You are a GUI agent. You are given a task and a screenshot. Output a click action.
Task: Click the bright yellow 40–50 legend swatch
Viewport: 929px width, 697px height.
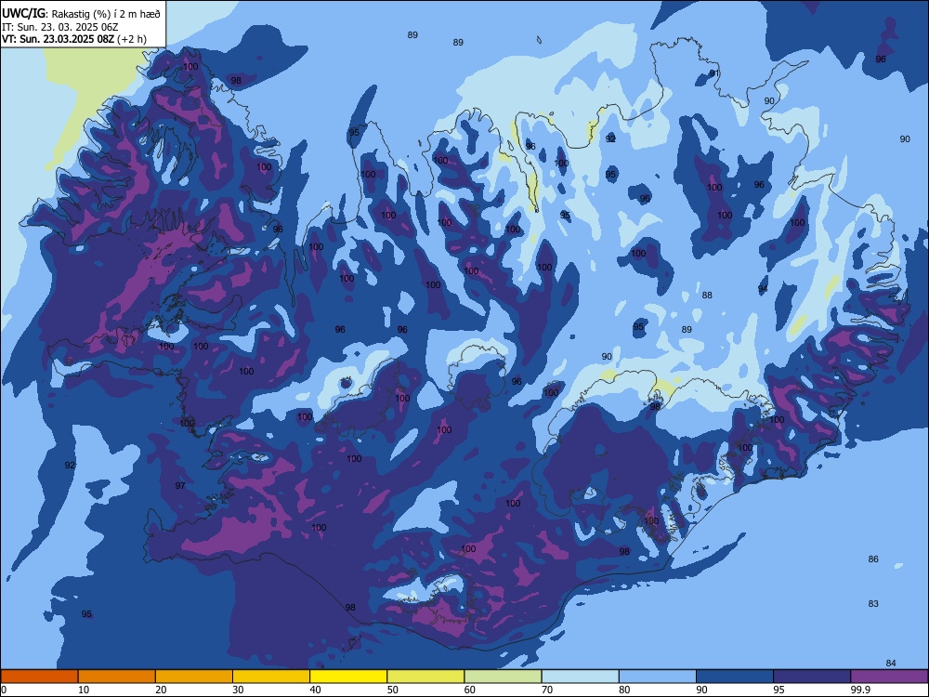348,677
